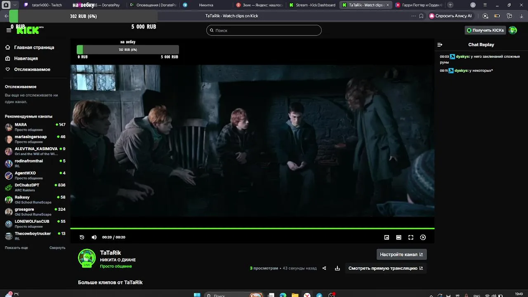Open LONEWOLFanCUB channel
The height and width of the screenshot is (297, 528).
click(x=35, y=224)
